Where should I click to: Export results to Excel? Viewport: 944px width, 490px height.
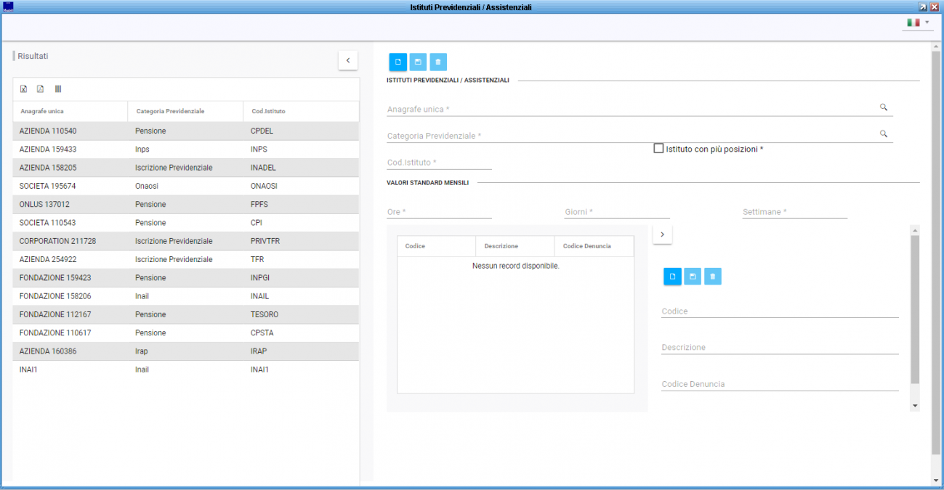point(23,89)
